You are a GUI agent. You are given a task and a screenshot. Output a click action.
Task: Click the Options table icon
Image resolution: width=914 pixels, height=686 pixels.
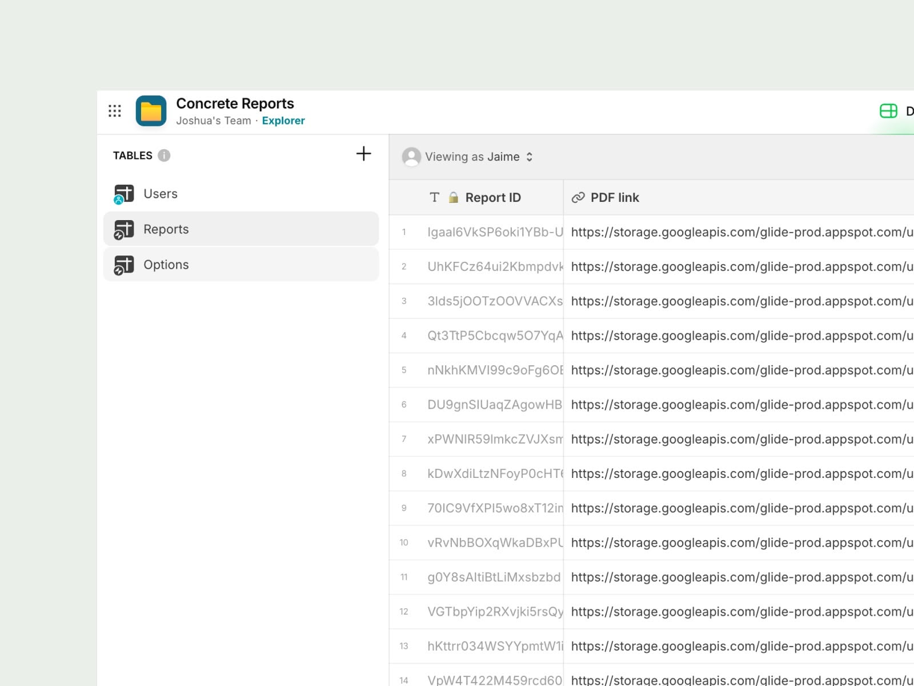[124, 265]
